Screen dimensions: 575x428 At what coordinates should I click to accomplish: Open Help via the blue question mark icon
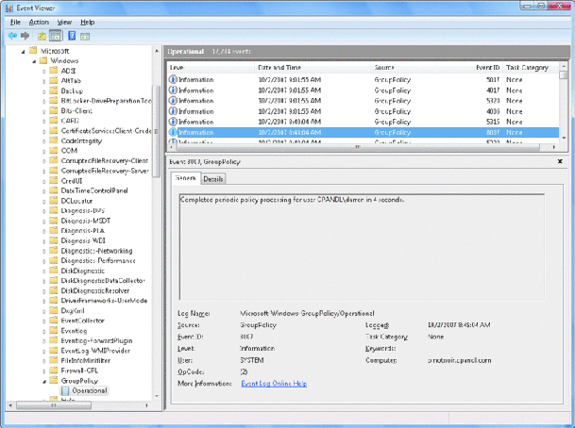pyautogui.click(x=72, y=36)
